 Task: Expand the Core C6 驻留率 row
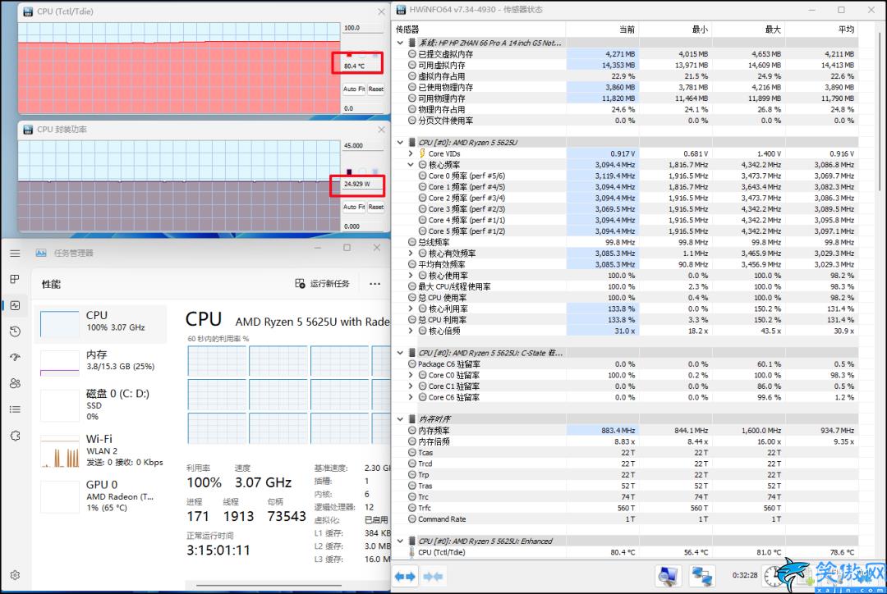click(x=411, y=397)
